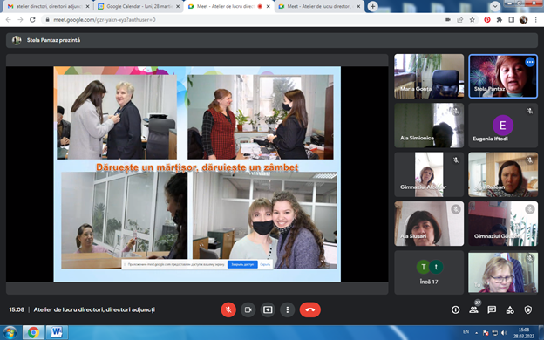Open Word from the taskbar

[x=57, y=332]
